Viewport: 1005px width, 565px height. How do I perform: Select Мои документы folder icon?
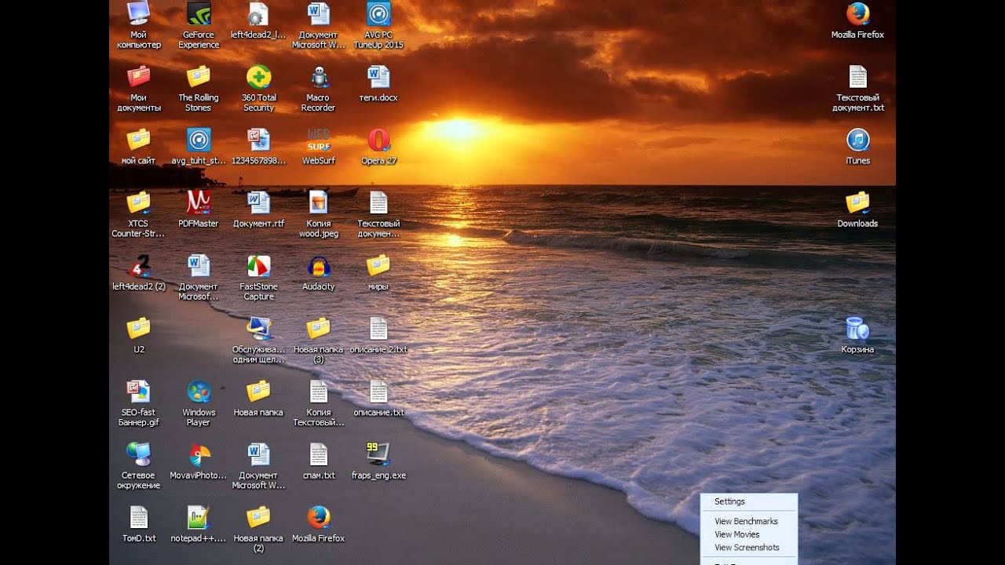point(139,88)
